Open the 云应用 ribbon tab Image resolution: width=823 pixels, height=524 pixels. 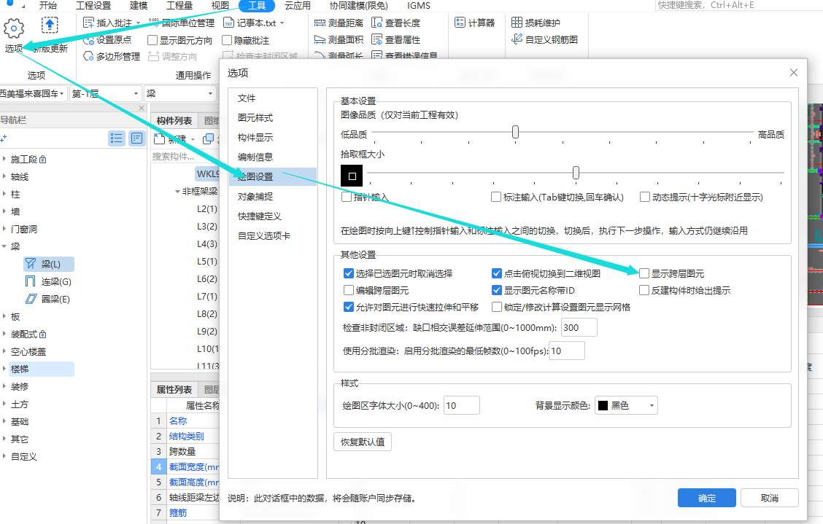click(298, 6)
